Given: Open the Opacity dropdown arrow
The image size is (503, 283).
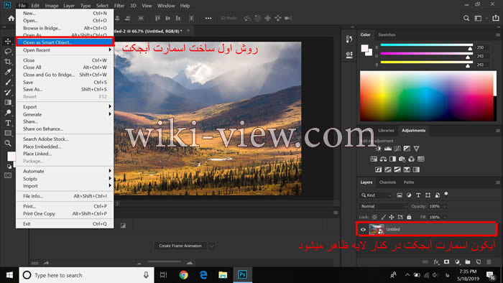Looking at the screenshot, I should [445, 207].
